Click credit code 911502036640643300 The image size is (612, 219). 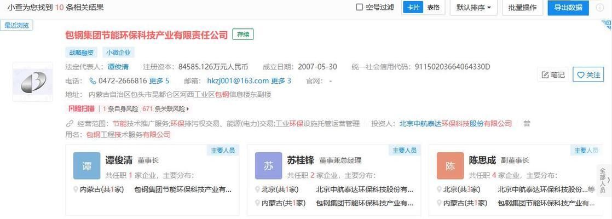click(x=452, y=67)
